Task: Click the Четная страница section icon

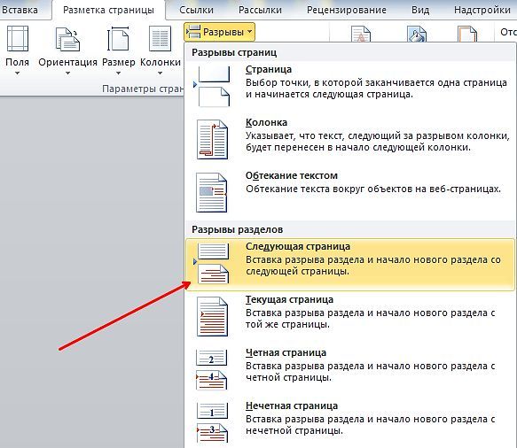Action: [211, 370]
